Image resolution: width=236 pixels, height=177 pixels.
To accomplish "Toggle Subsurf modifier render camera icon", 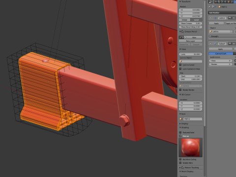I will (230, 44).
